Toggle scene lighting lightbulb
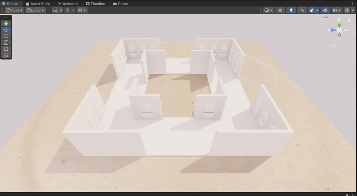The image size is (357, 196). (291, 10)
